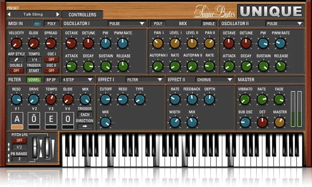
Task: Open the Talk String preset name menu
Action: [x=33, y=14]
